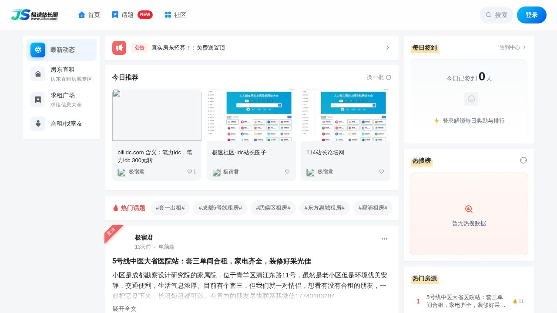The width and height of the screenshot is (557, 313).
Task: Open the post options via the ... menu
Action: pos(384,239)
